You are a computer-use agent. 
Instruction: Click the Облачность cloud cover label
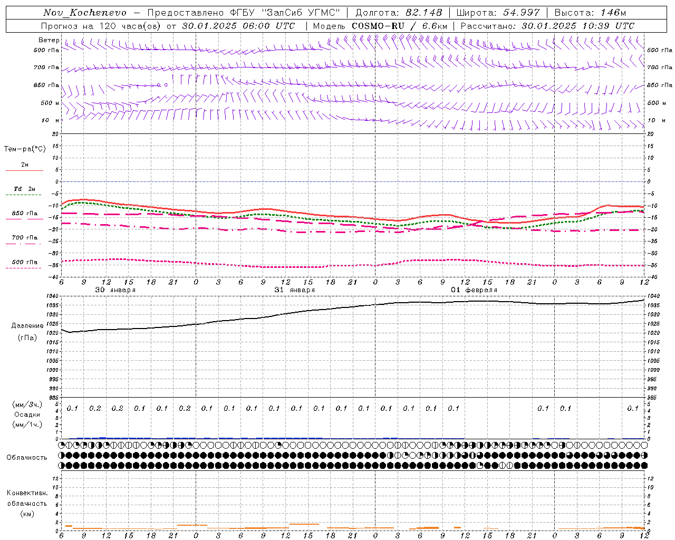pos(27,458)
